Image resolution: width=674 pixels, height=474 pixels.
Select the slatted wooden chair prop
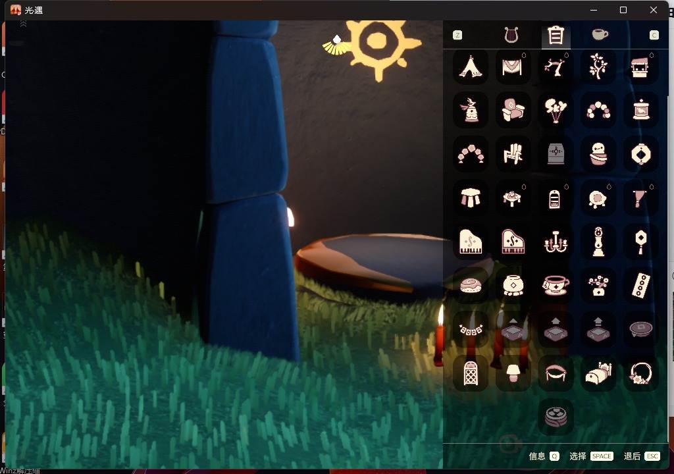click(512, 154)
